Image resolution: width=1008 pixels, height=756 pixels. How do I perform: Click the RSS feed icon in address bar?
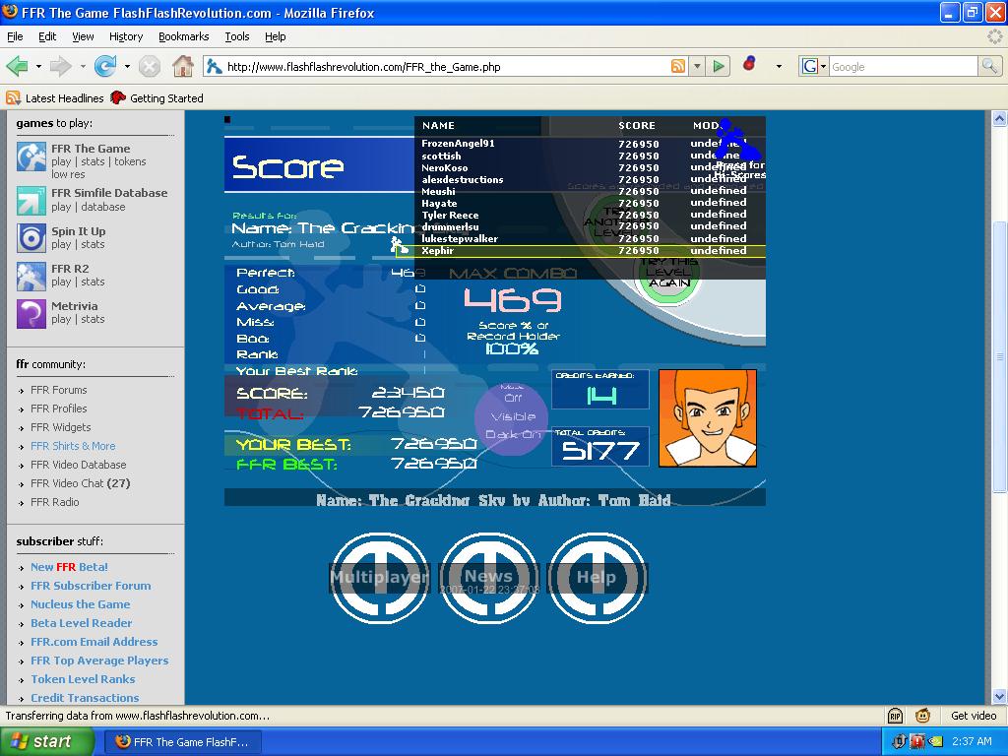[x=677, y=66]
